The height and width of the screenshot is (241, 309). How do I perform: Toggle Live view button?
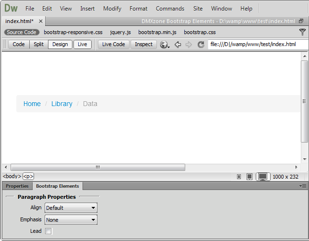(x=83, y=44)
